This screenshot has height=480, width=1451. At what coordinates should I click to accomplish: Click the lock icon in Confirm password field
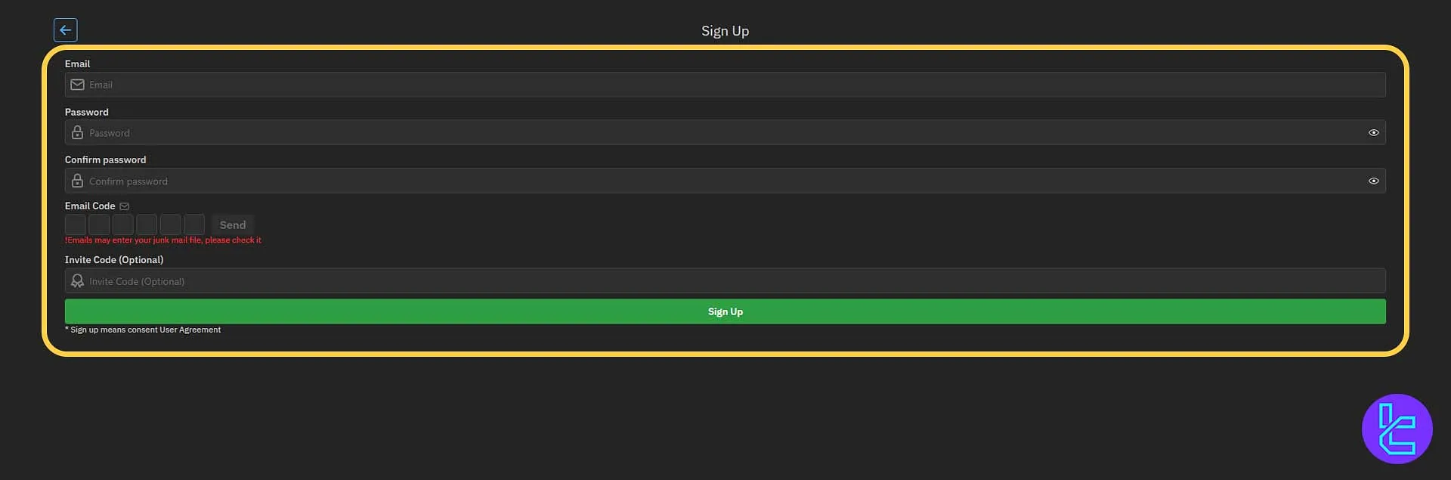77,181
